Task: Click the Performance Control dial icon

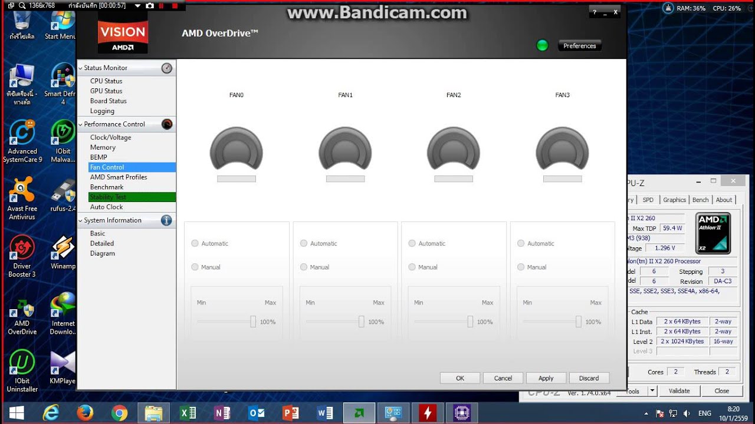Action: click(167, 124)
